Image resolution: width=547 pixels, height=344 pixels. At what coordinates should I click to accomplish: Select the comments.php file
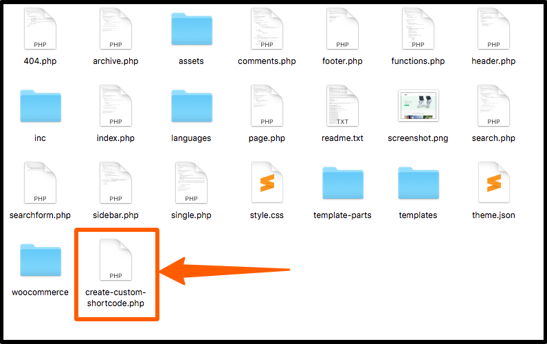[267, 29]
